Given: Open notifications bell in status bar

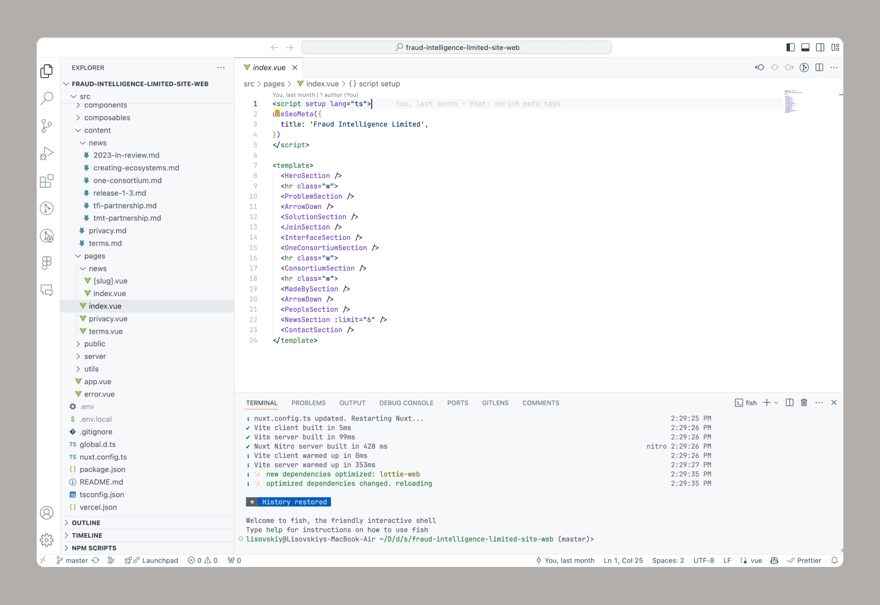Looking at the screenshot, I should pos(835,560).
